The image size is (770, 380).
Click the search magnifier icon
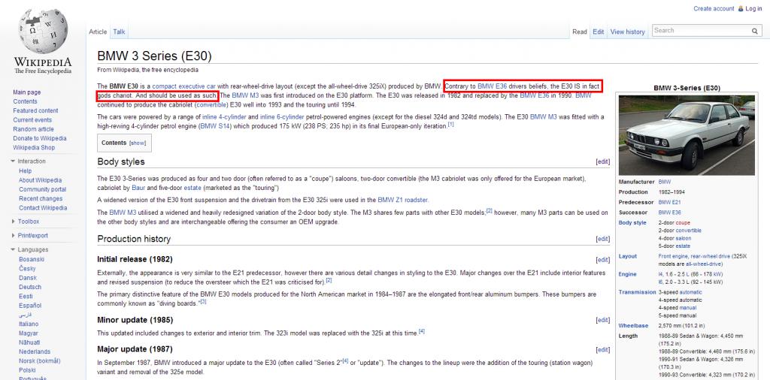pos(756,31)
